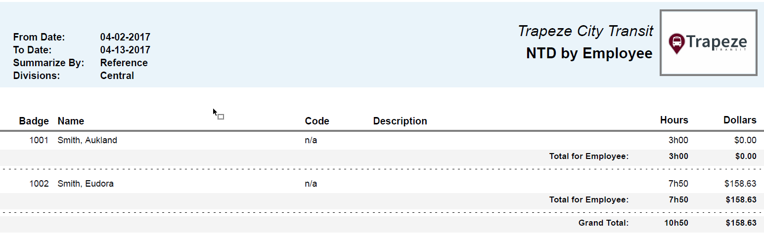
Task: Click the Hours column header
Action: (x=674, y=120)
